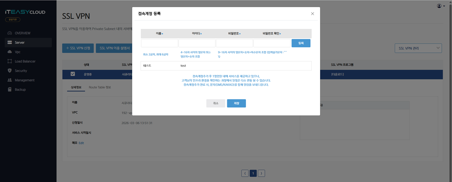Click the OVERVIEW dashboard icon in sidebar
The height and width of the screenshot is (182, 452).
[x=9, y=33]
